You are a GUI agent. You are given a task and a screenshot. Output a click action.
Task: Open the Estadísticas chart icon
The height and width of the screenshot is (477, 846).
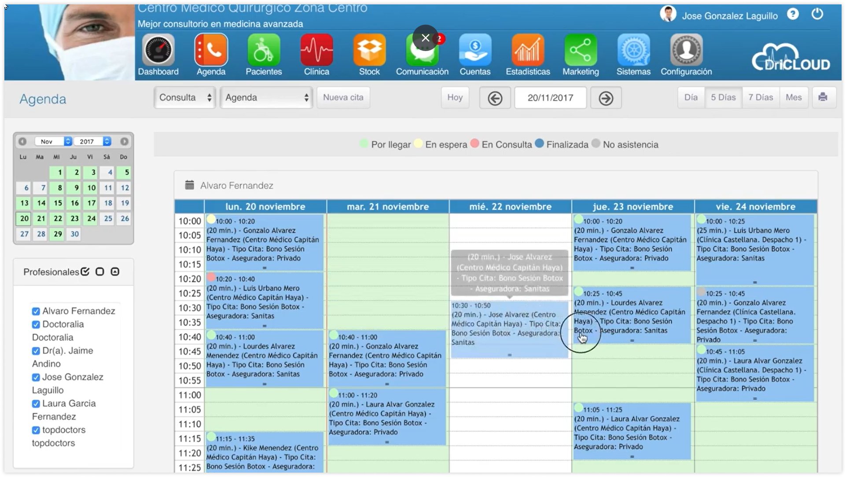click(528, 51)
